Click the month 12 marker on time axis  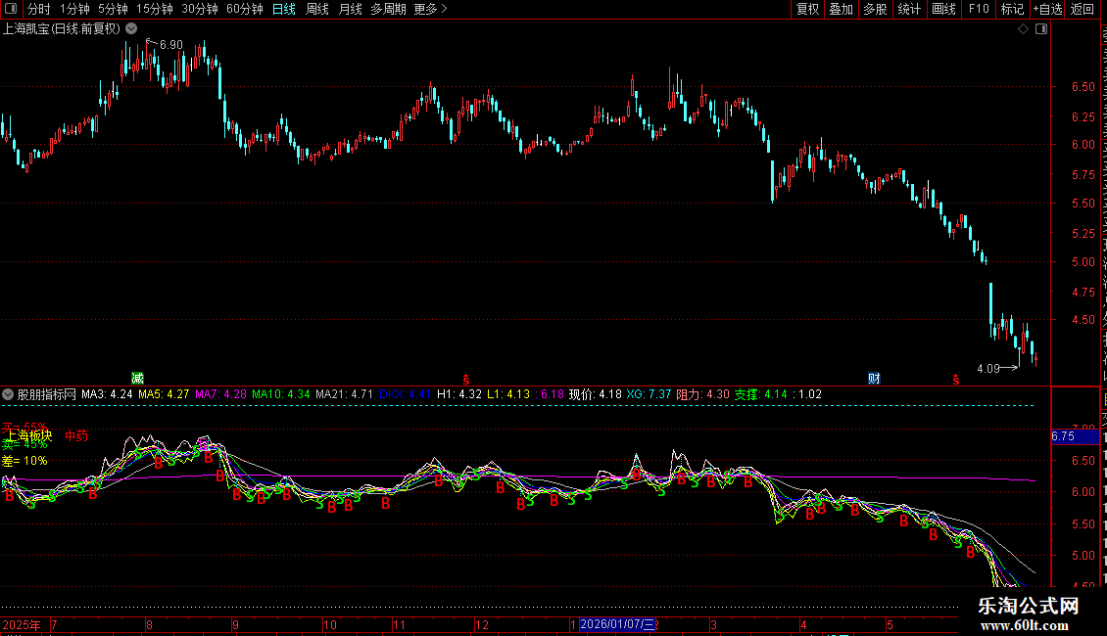coord(481,624)
